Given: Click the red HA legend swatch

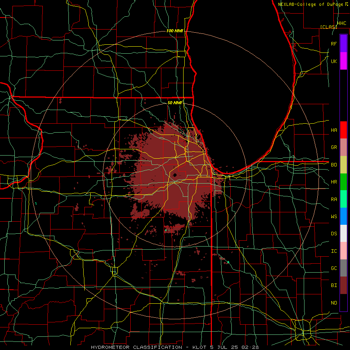Looking at the screenshot, I should [343, 130].
